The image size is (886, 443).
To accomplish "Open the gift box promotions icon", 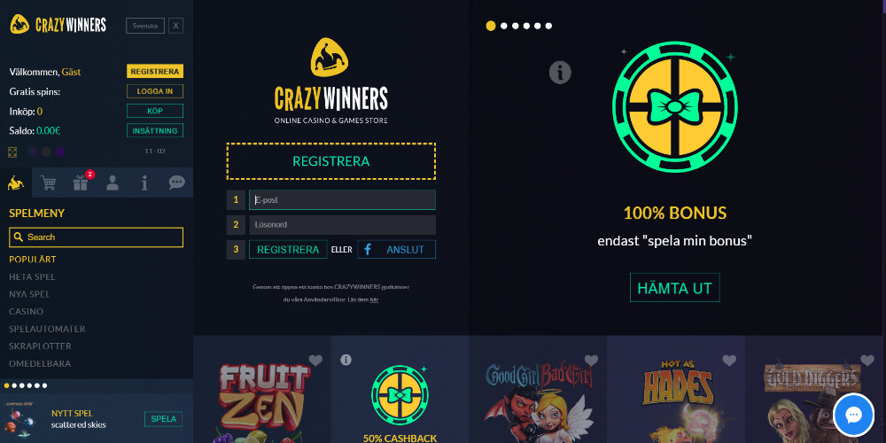I will [x=81, y=183].
